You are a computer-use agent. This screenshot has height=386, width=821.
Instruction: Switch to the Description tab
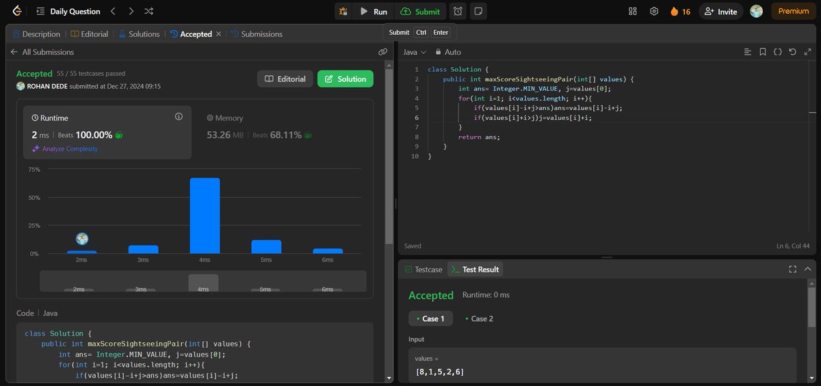click(36, 34)
